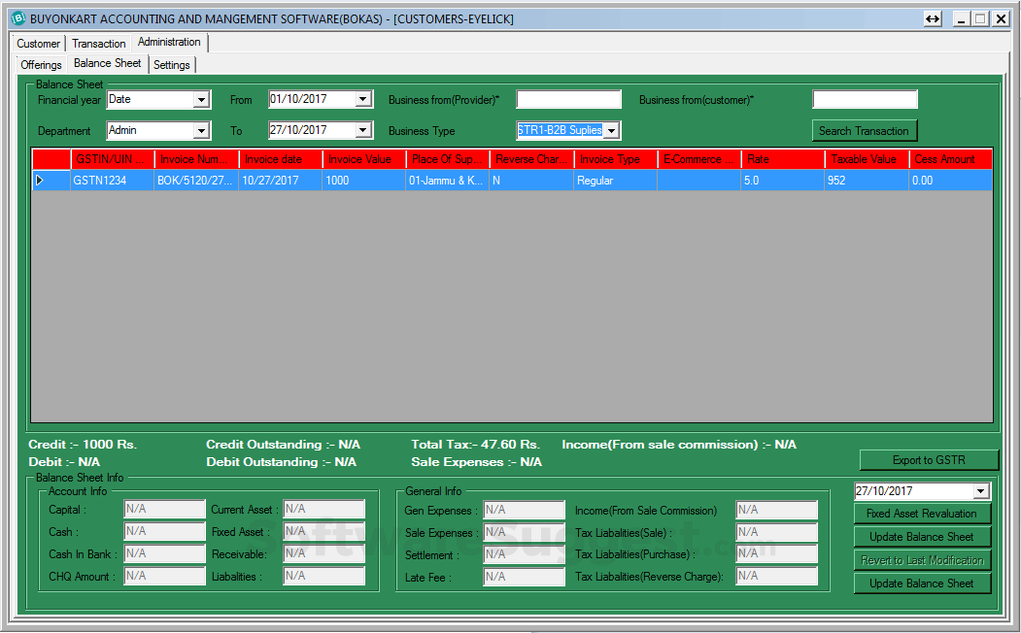Click the resize arrows icon near window controls
The height and width of the screenshot is (633, 1021).
click(933, 18)
